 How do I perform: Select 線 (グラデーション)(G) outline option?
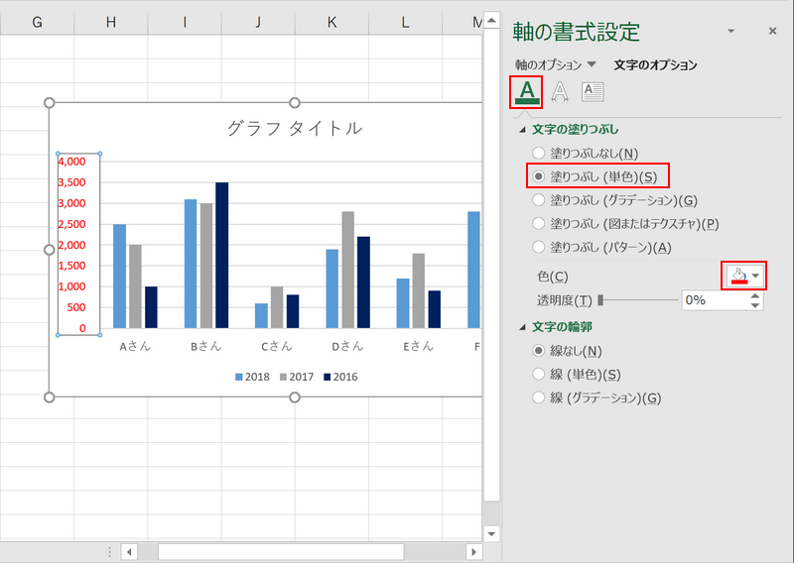[x=538, y=397]
